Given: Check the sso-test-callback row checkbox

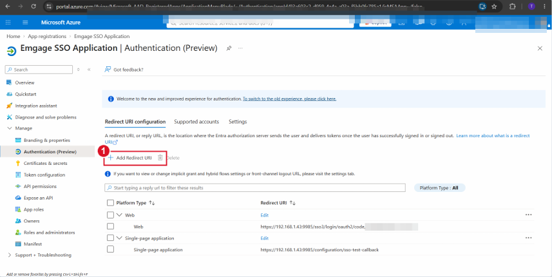Looking at the screenshot, I should 110,249.
